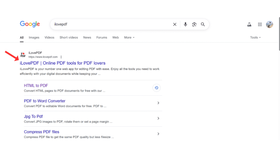Click 'Convert HTML pages to PDF documents' snippet
The image size is (280, 157).
click(65, 91)
